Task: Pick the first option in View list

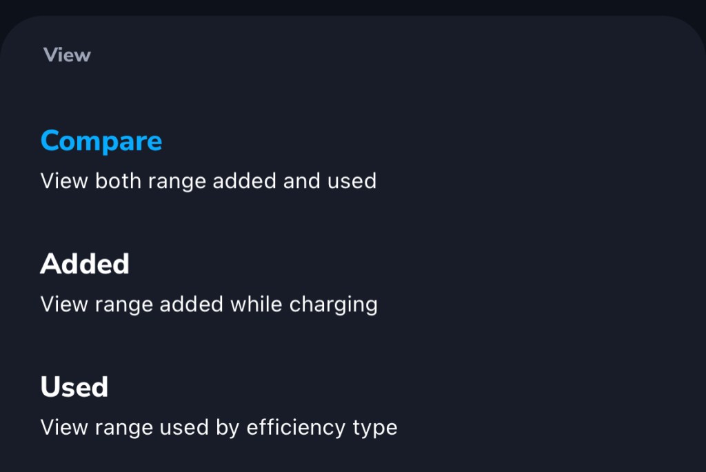Action: pos(101,141)
